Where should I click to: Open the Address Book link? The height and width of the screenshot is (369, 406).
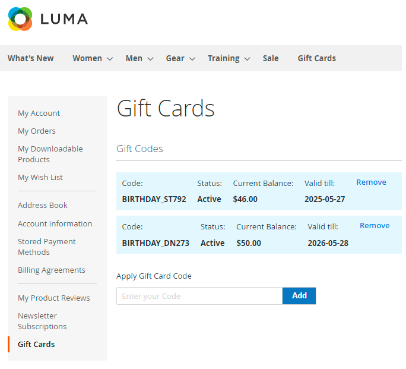(43, 206)
